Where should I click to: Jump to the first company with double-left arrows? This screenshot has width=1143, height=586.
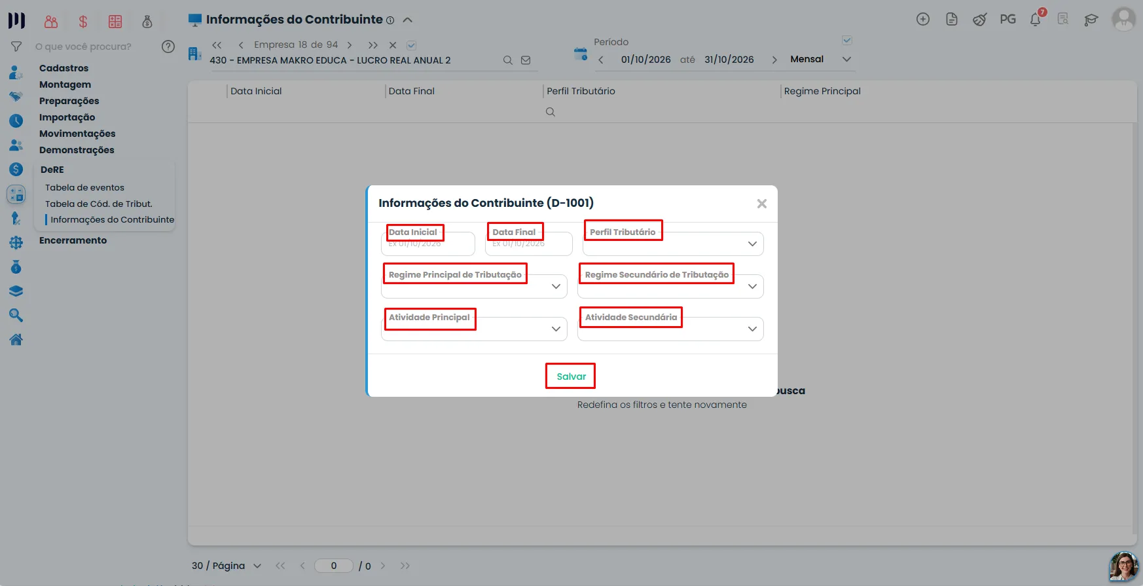point(217,45)
